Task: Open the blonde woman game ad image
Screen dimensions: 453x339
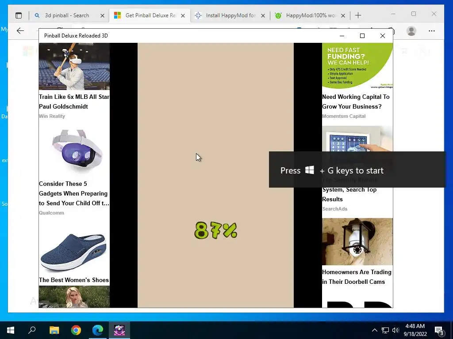Action: pos(74,297)
